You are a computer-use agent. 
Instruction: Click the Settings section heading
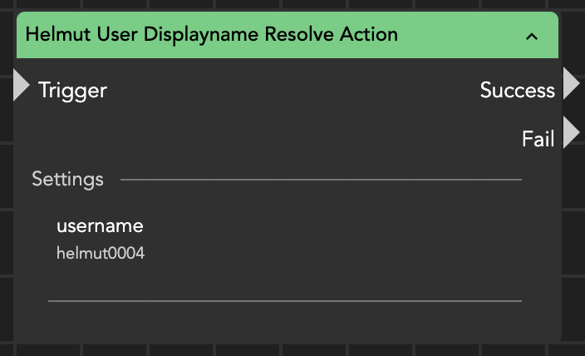(x=67, y=179)
